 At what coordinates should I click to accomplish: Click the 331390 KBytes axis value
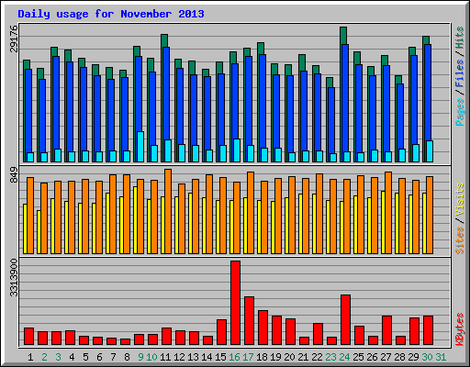point(14,278)
